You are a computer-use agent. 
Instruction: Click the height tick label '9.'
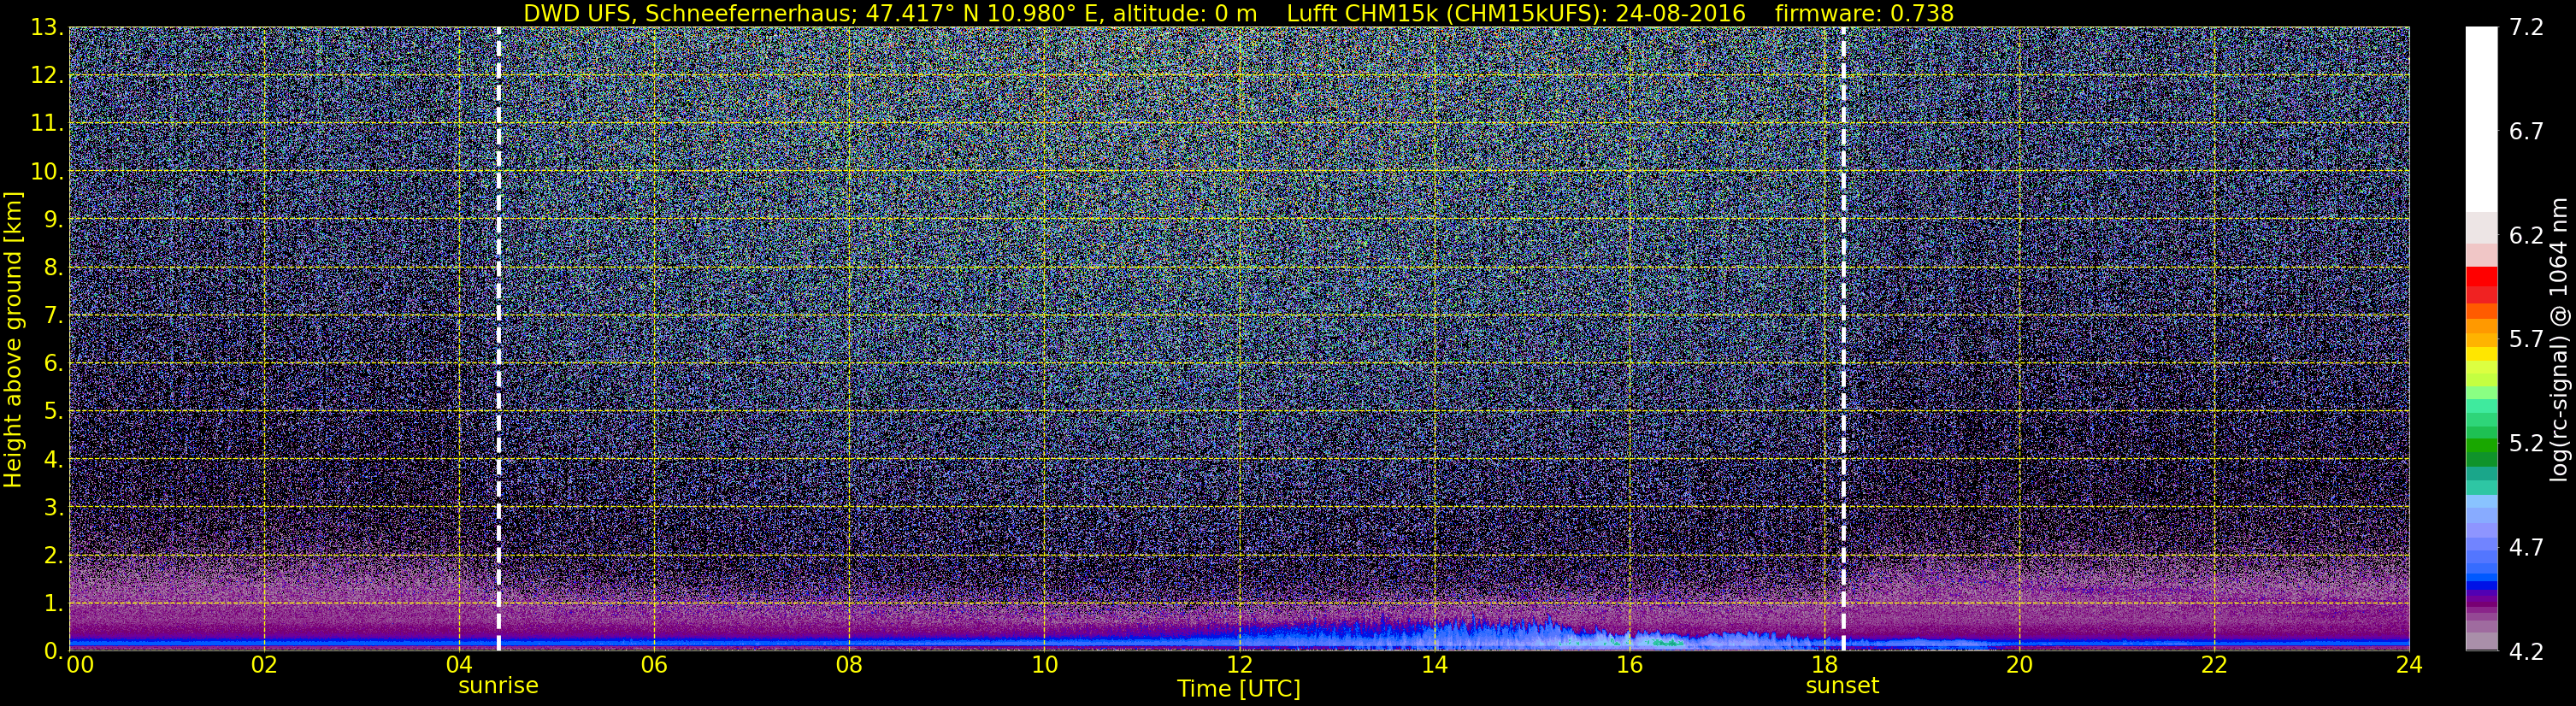pos(53,219)
